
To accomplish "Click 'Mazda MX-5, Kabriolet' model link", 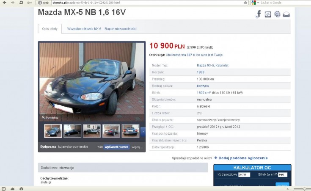I will tap(212, 65).
